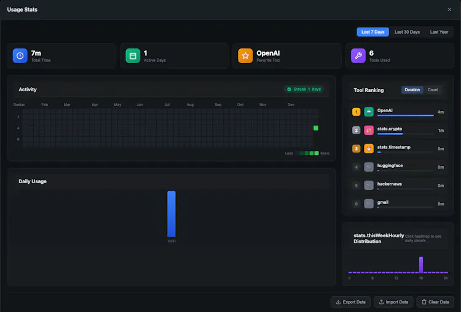Click the silver rank 2 badge

tap(356, 130)
